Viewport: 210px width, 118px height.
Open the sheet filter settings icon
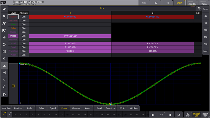199,8
